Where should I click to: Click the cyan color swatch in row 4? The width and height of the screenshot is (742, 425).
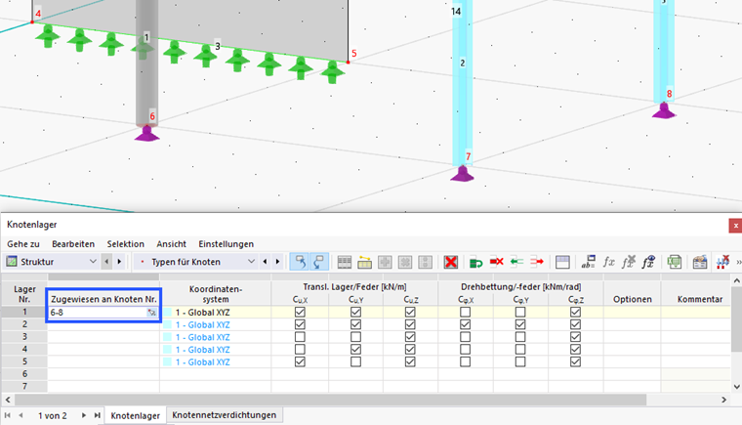click(167, 349)
